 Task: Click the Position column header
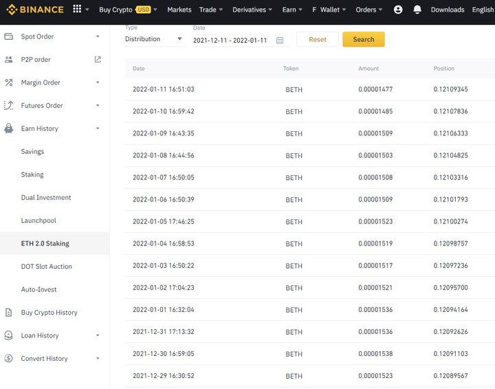coord(444,69)
